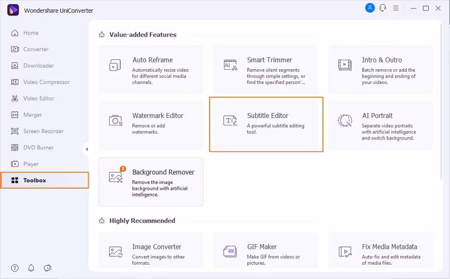Go to the Home section
The image size is (450, 279).
[x=31, y=33]
